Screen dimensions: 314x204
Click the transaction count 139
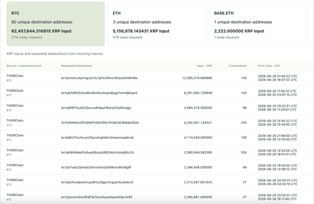(x=244, y=78)
